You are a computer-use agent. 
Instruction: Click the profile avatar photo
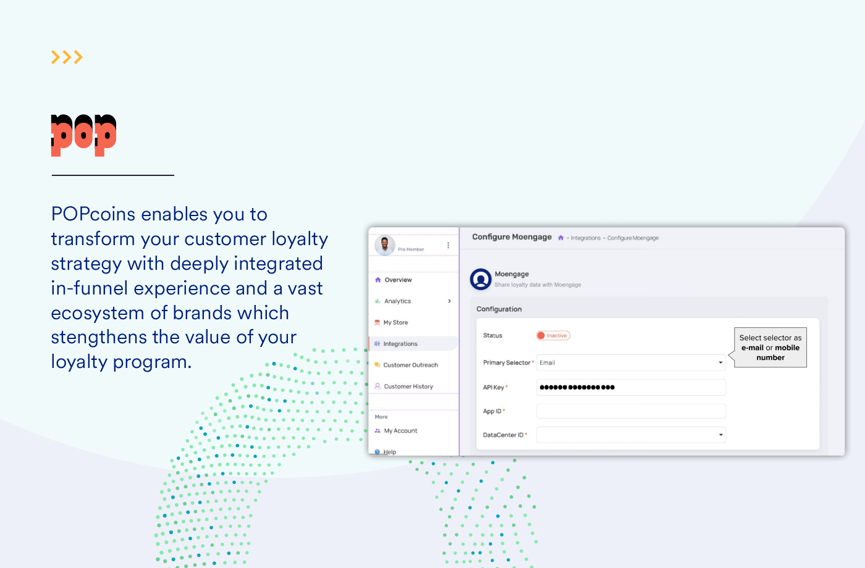tap(384, 245)
